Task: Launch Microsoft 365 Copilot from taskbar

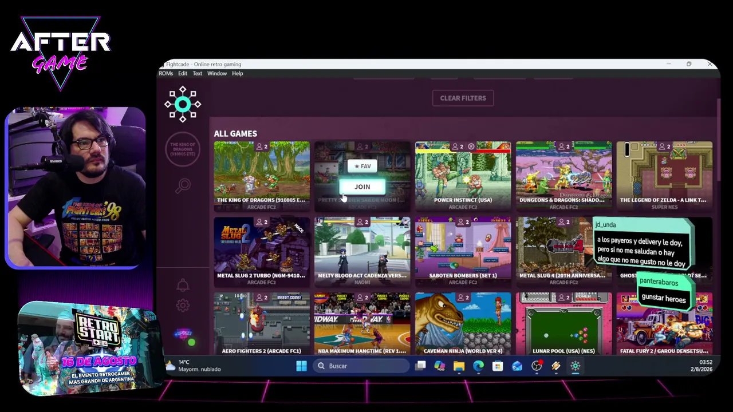Action: (440, 366)
